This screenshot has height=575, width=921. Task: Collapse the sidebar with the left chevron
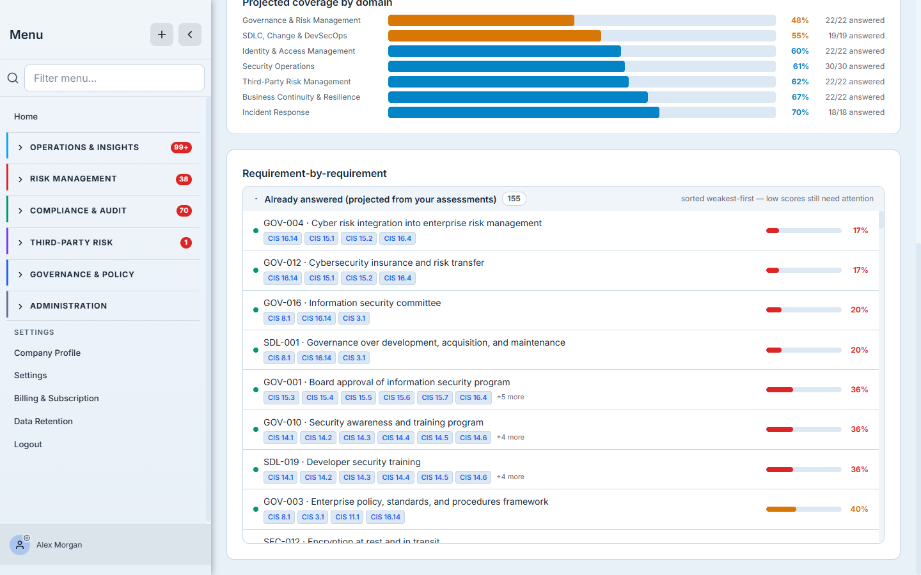190,34
